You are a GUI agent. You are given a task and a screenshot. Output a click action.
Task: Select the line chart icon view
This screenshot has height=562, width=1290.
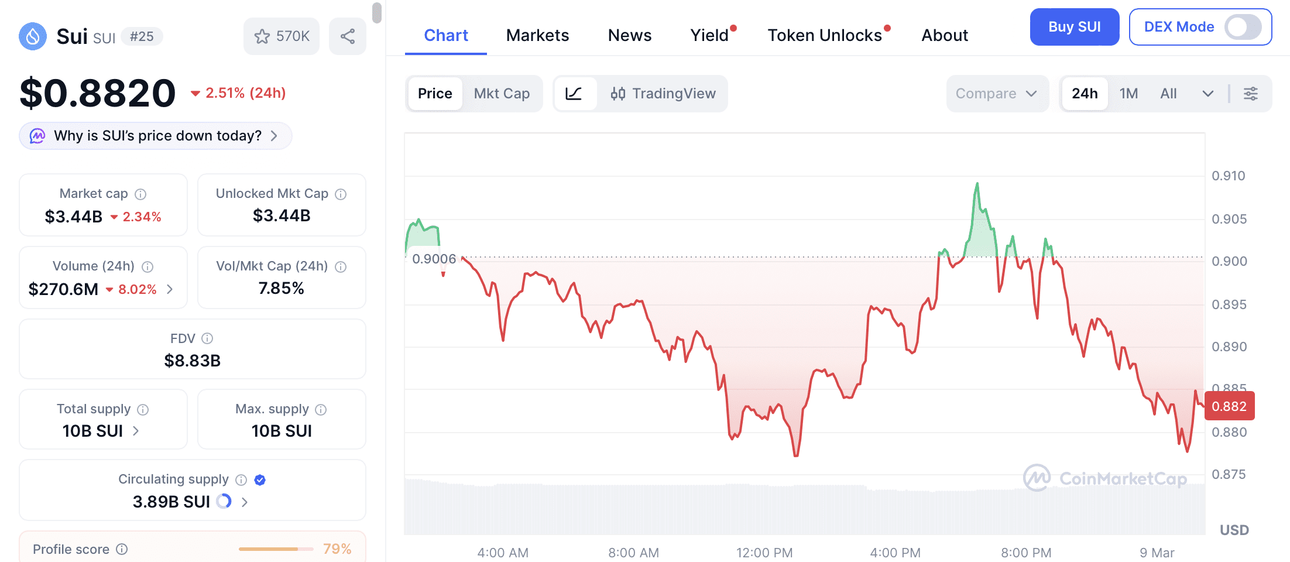(x=574, y=94)
